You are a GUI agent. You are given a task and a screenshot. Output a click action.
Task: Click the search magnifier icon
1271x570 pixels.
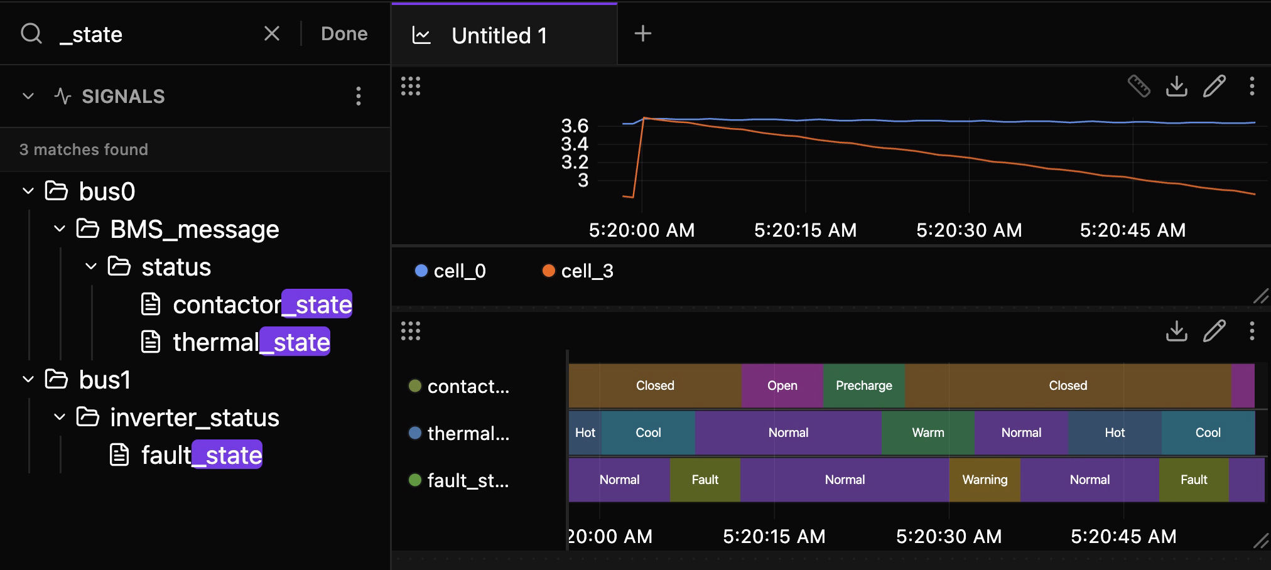31,33
